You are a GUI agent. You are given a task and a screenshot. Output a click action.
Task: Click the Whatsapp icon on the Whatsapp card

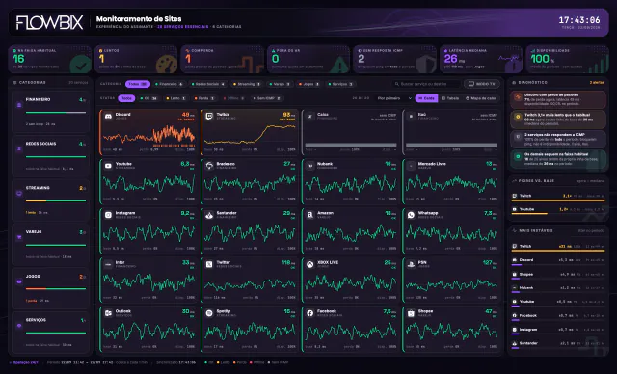412,215
